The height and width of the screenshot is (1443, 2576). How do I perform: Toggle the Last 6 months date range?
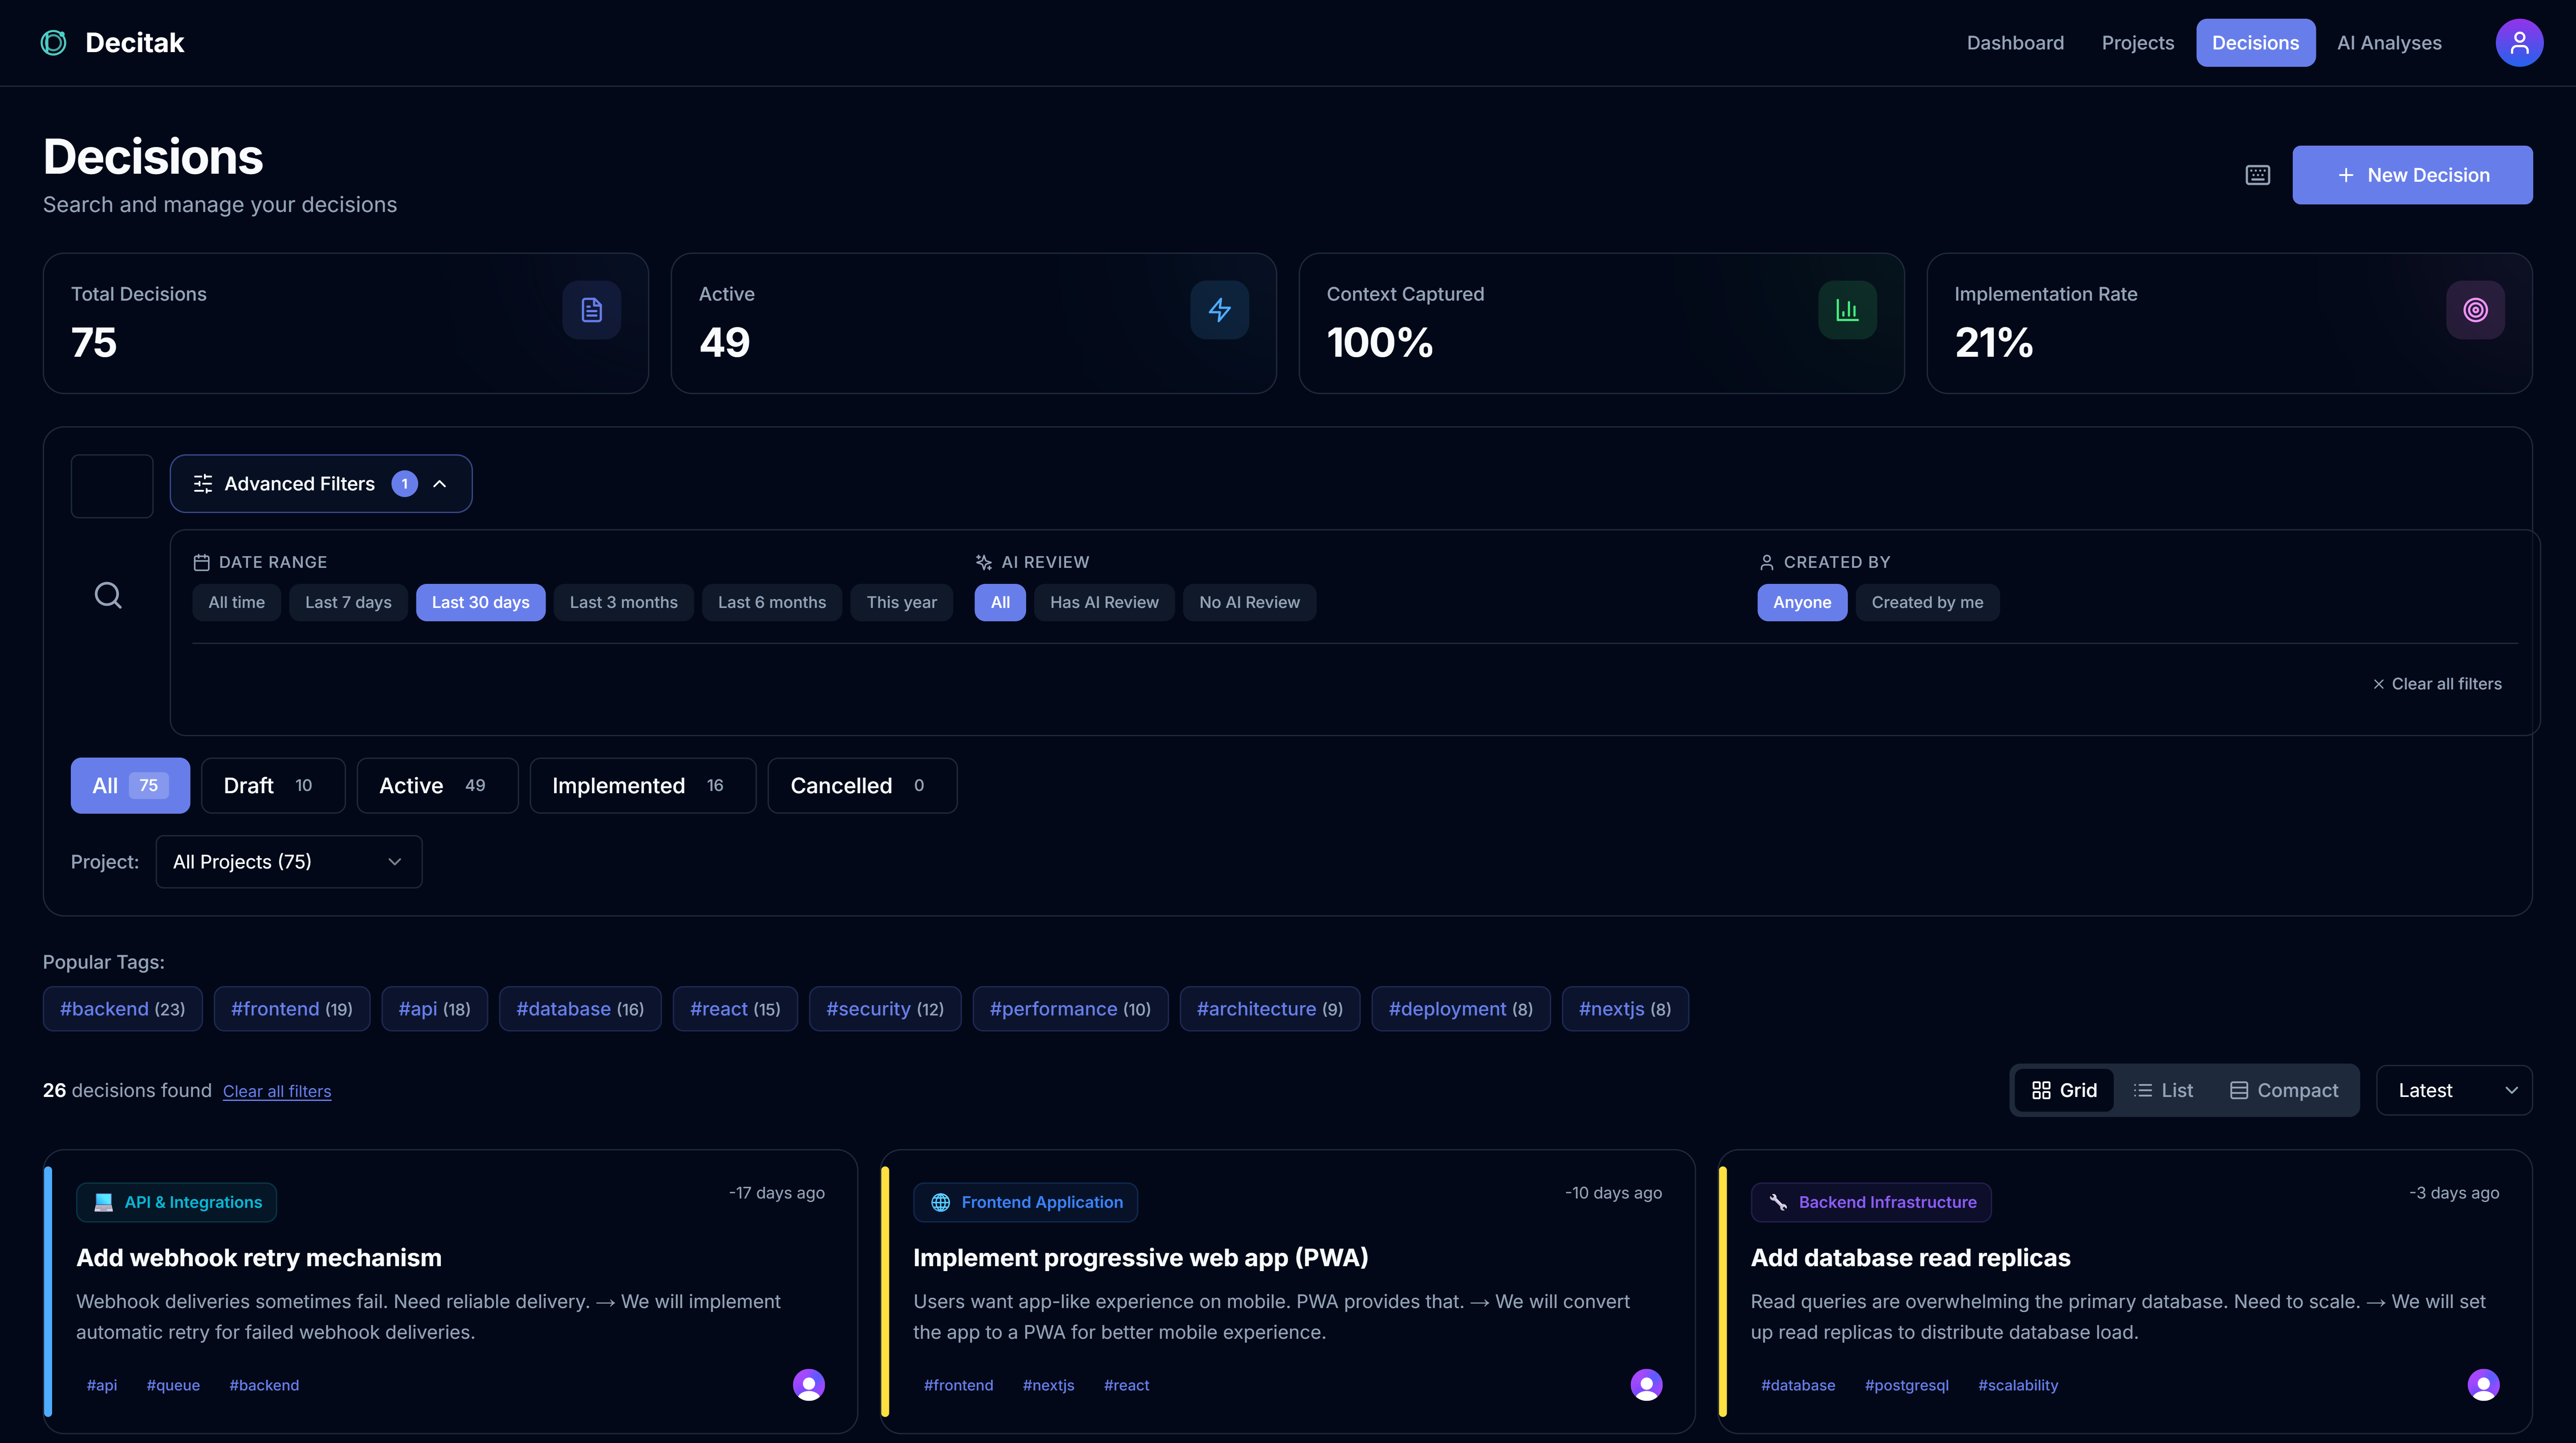click(x=772, y=602)
